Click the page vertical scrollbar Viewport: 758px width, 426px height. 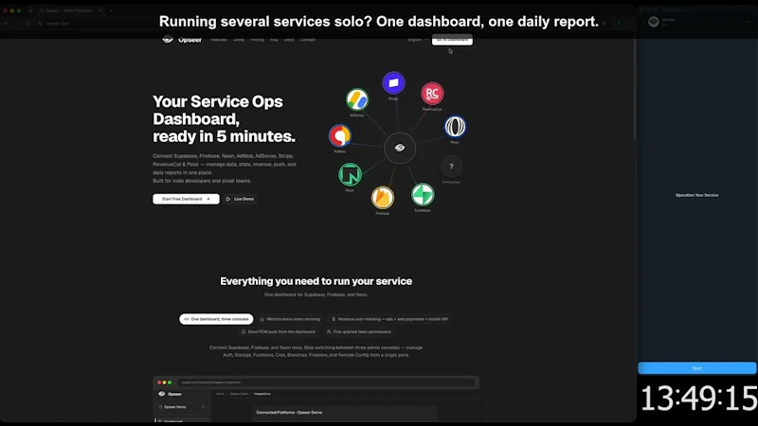click(x=634, y=89)
